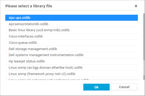Click empty header space beside the dialog title
The image size is (145, 96).
93,6
